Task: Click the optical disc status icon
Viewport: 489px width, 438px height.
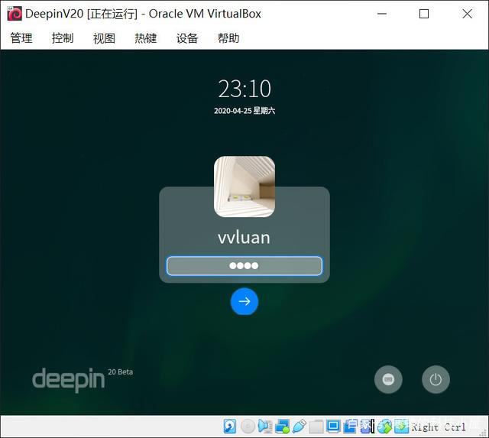Action: tap(248, 427)
